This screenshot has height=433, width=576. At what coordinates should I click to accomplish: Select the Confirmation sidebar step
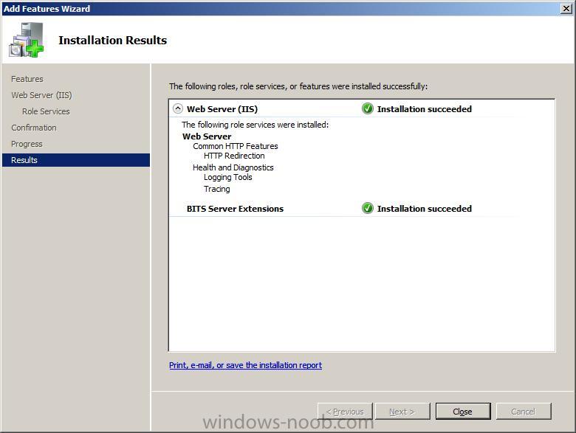pos(34,128)
